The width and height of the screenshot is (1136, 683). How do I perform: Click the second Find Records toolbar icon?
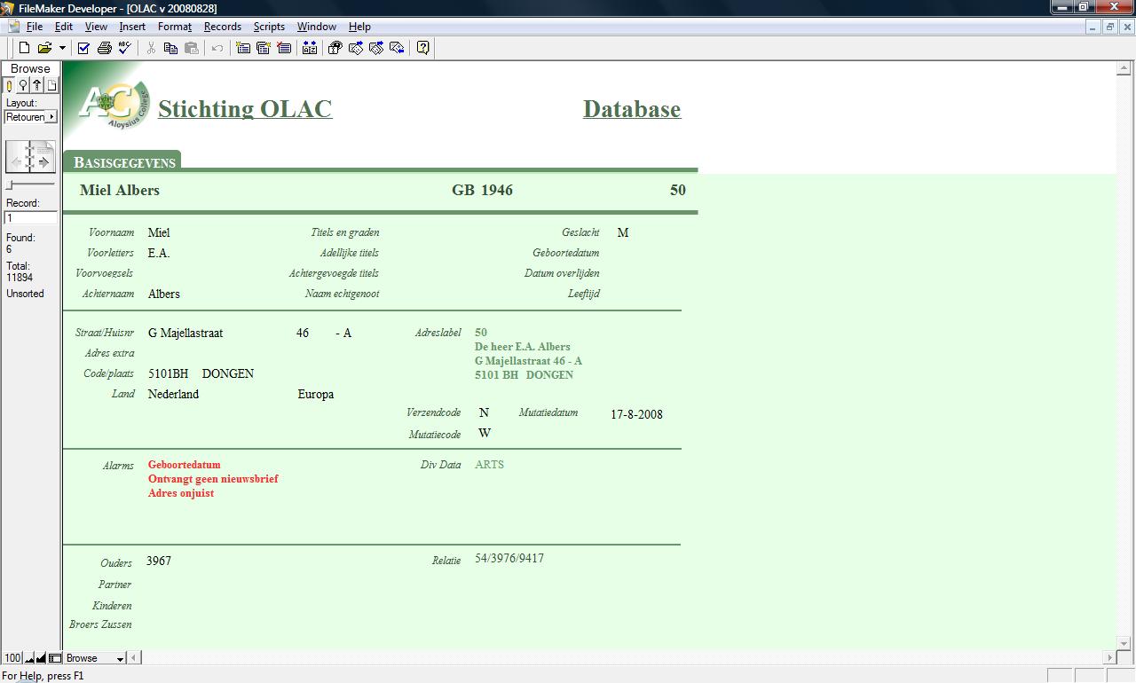click(376, 48)
